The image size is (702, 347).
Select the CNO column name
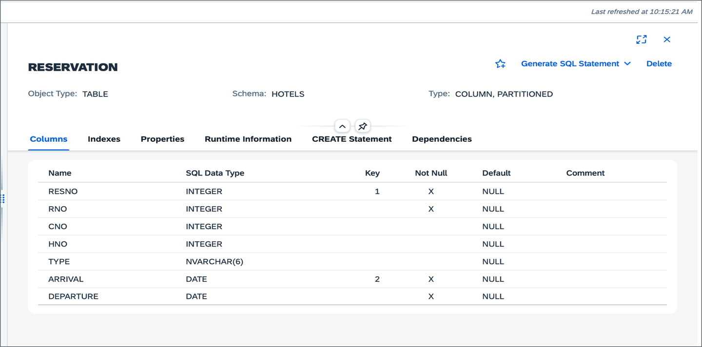(x=58, y=227)
